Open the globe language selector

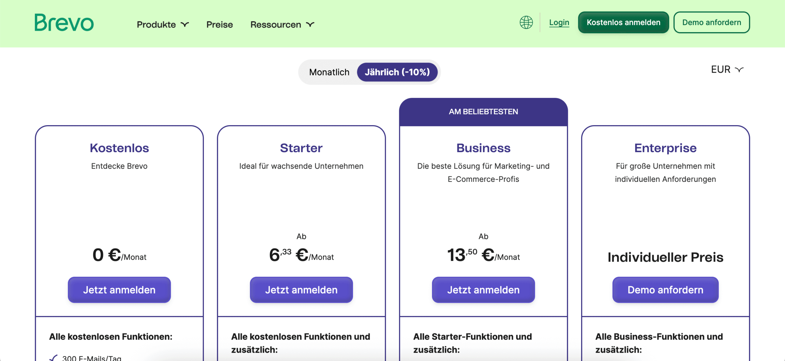pos(526,22)
